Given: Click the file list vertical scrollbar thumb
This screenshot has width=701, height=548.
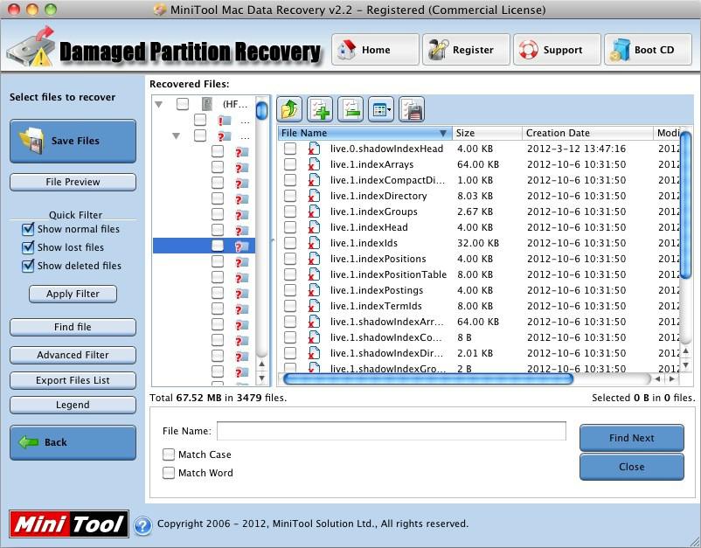Looking at the screenshot, I should point(686,205).
